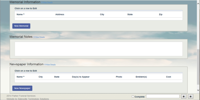
Task: Click the 2014 Parker Funeral Services footer text
Action: (x=21, y=96)
